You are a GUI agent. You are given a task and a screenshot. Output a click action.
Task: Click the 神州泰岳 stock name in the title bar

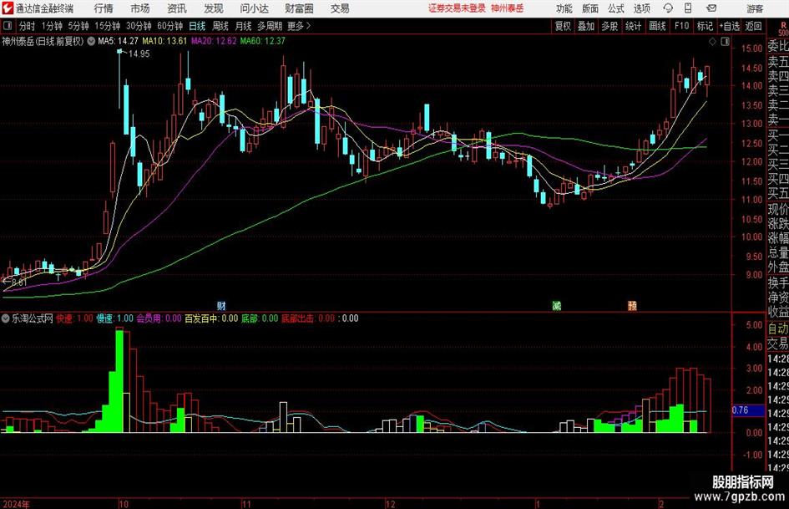click(508, 8)
